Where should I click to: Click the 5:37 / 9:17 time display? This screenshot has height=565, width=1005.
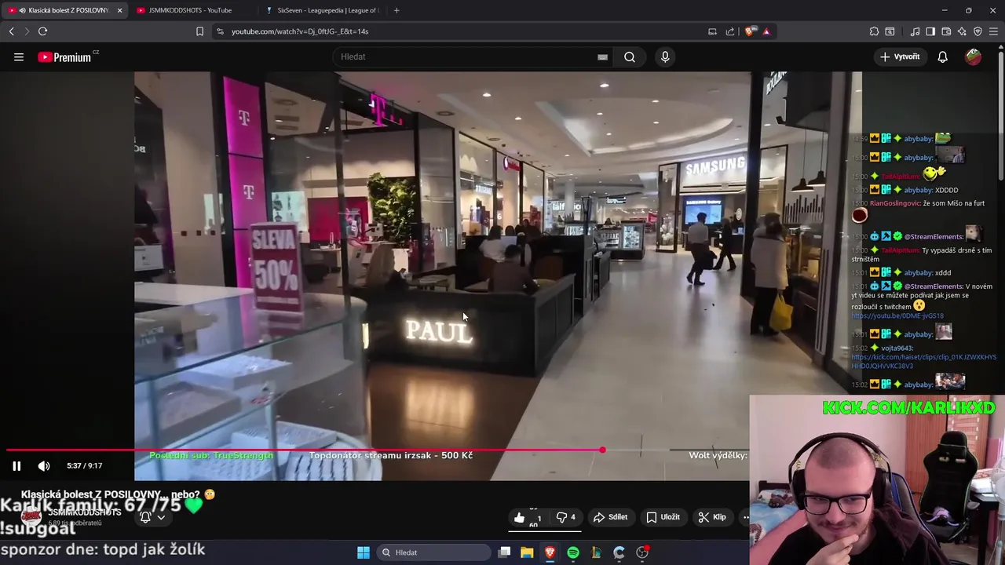pyautogui.click(x=84, y=465)
